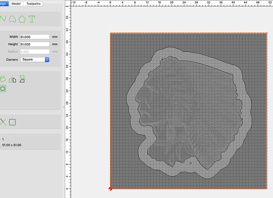Open the Corners dropdown set to Square

(35, 59)
